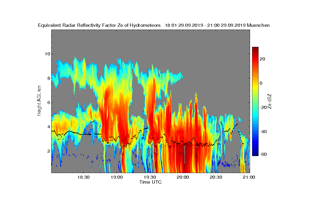Click the 'Ze dBZ' colorbar label
Screen dimensions: 309x206
point(270,101)
